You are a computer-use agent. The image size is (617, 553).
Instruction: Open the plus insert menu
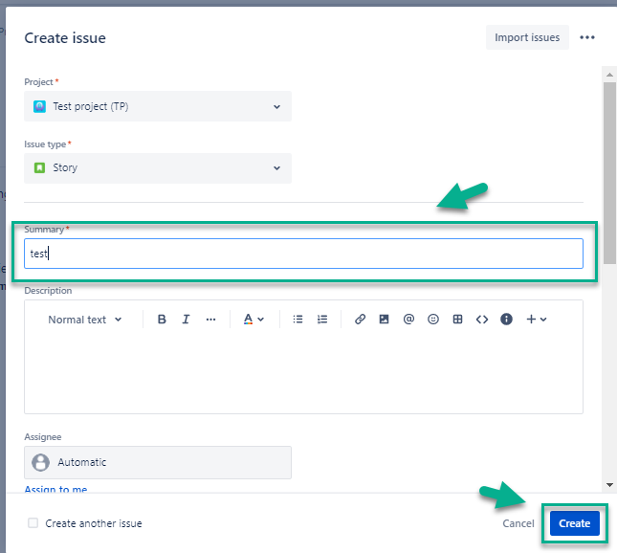pyautogui.click(x=537, y=320)
